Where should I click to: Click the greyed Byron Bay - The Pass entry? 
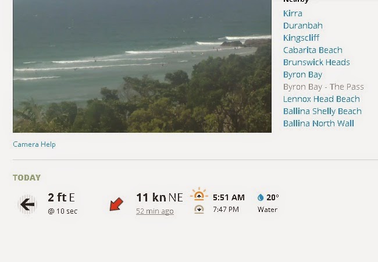(x=323, y=87)
